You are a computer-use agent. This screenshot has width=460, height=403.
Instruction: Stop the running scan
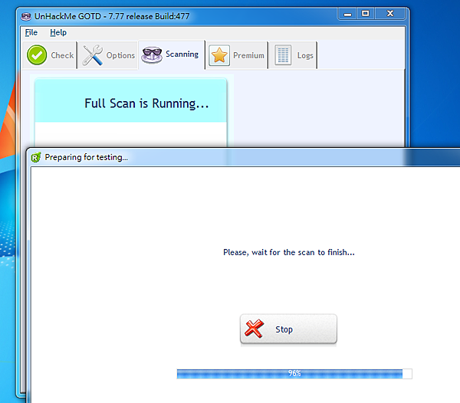tap(288, 329)
